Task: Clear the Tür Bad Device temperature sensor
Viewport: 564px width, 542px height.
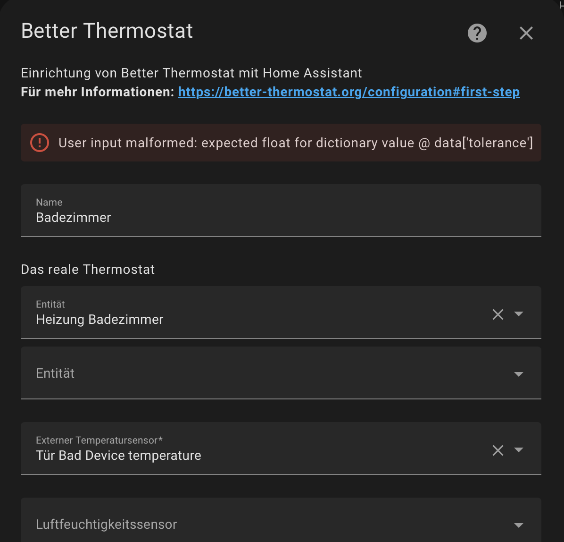Action: (498, 450)
